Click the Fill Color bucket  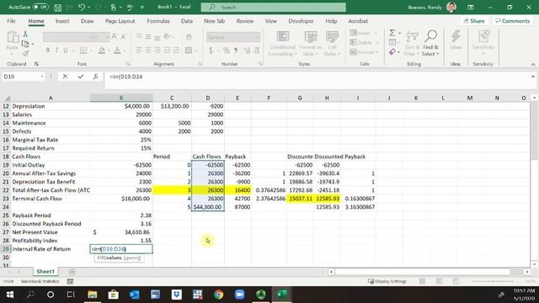pos(101,50)
